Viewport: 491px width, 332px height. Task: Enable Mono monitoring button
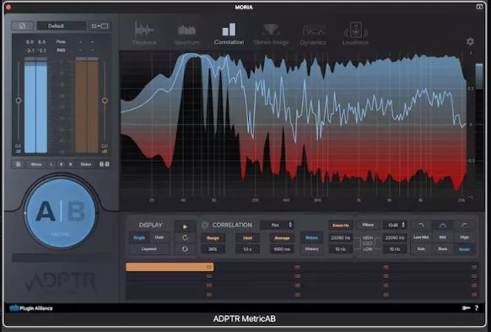pyautogui.click(x=36, y=164)
